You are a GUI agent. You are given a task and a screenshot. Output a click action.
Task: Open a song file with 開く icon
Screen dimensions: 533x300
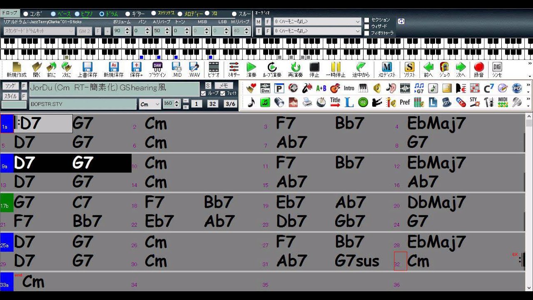coord(37,70)
